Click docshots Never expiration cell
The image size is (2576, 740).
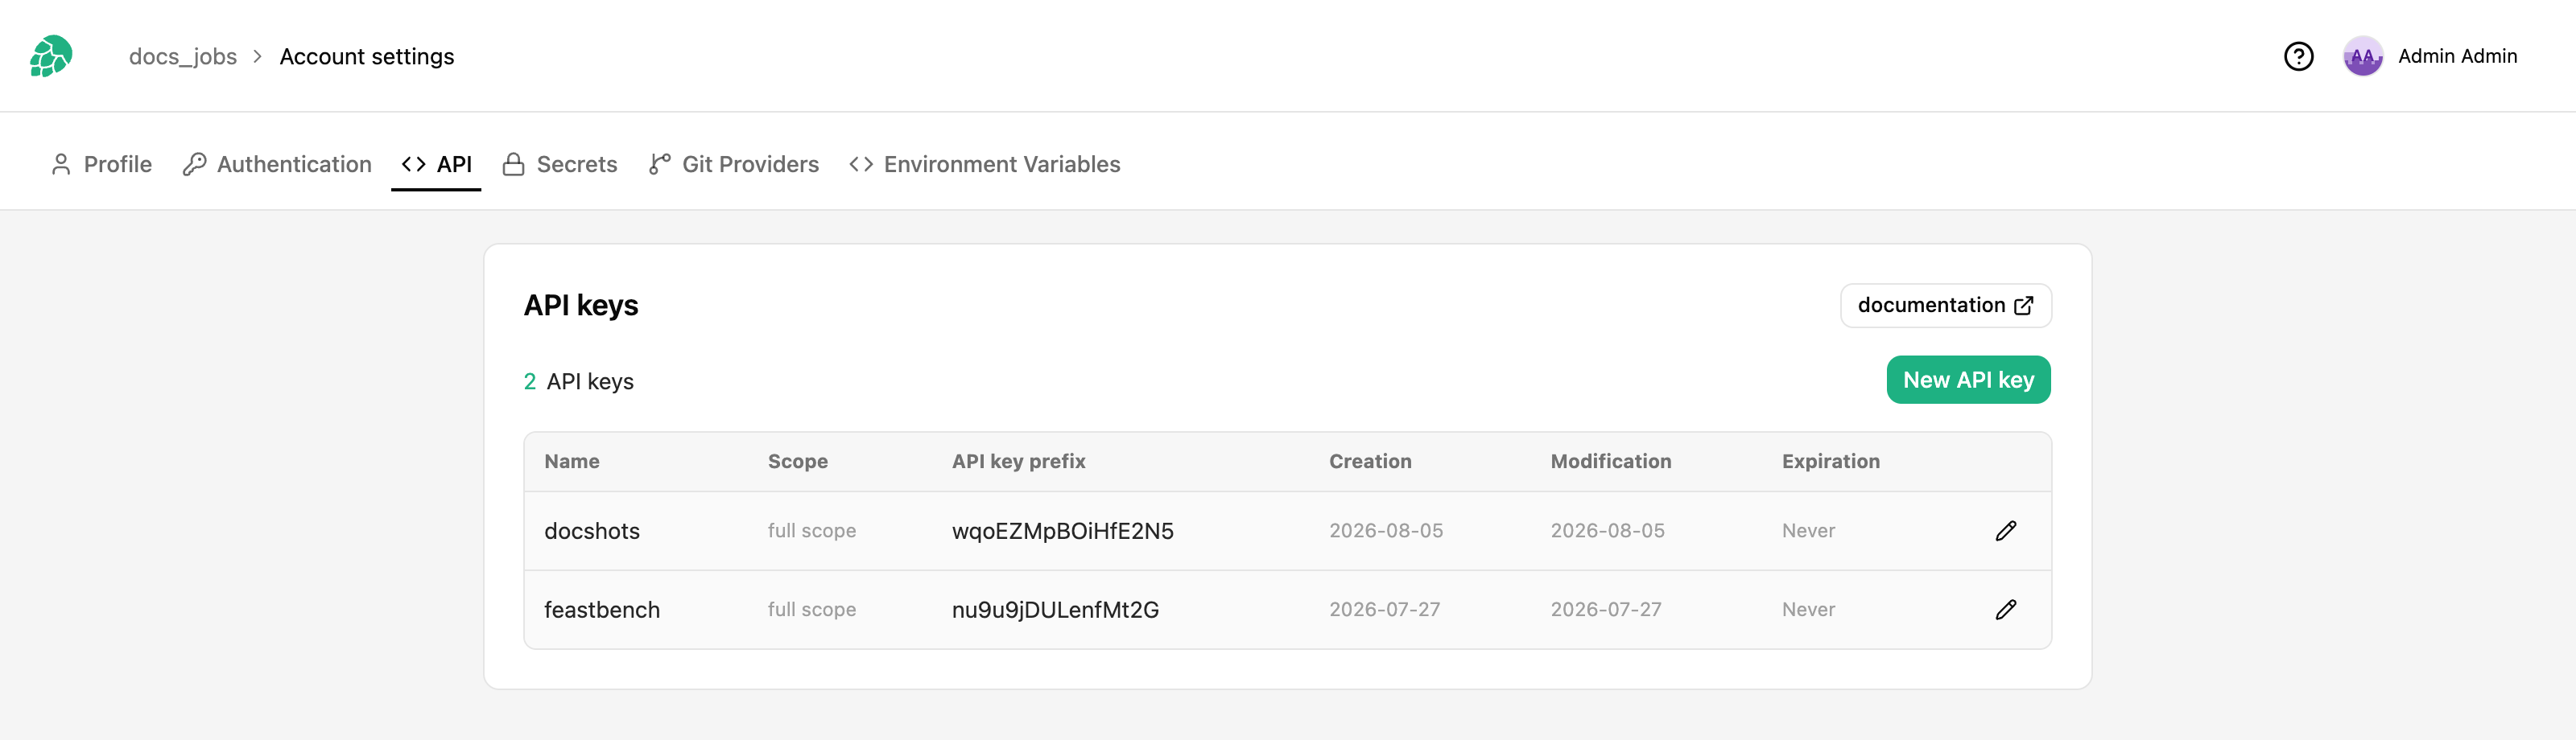[1808, 530]
